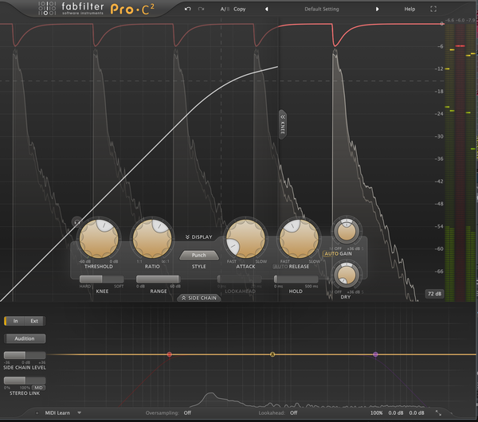The image size is (478, 422).
Task: Collapse the DISPLAY expander
Action: (x=198, y=237)
